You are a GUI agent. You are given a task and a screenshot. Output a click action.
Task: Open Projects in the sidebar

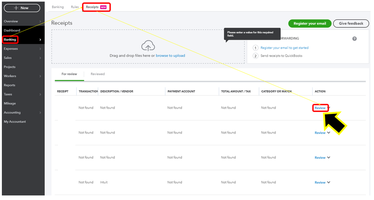(10, 67)
